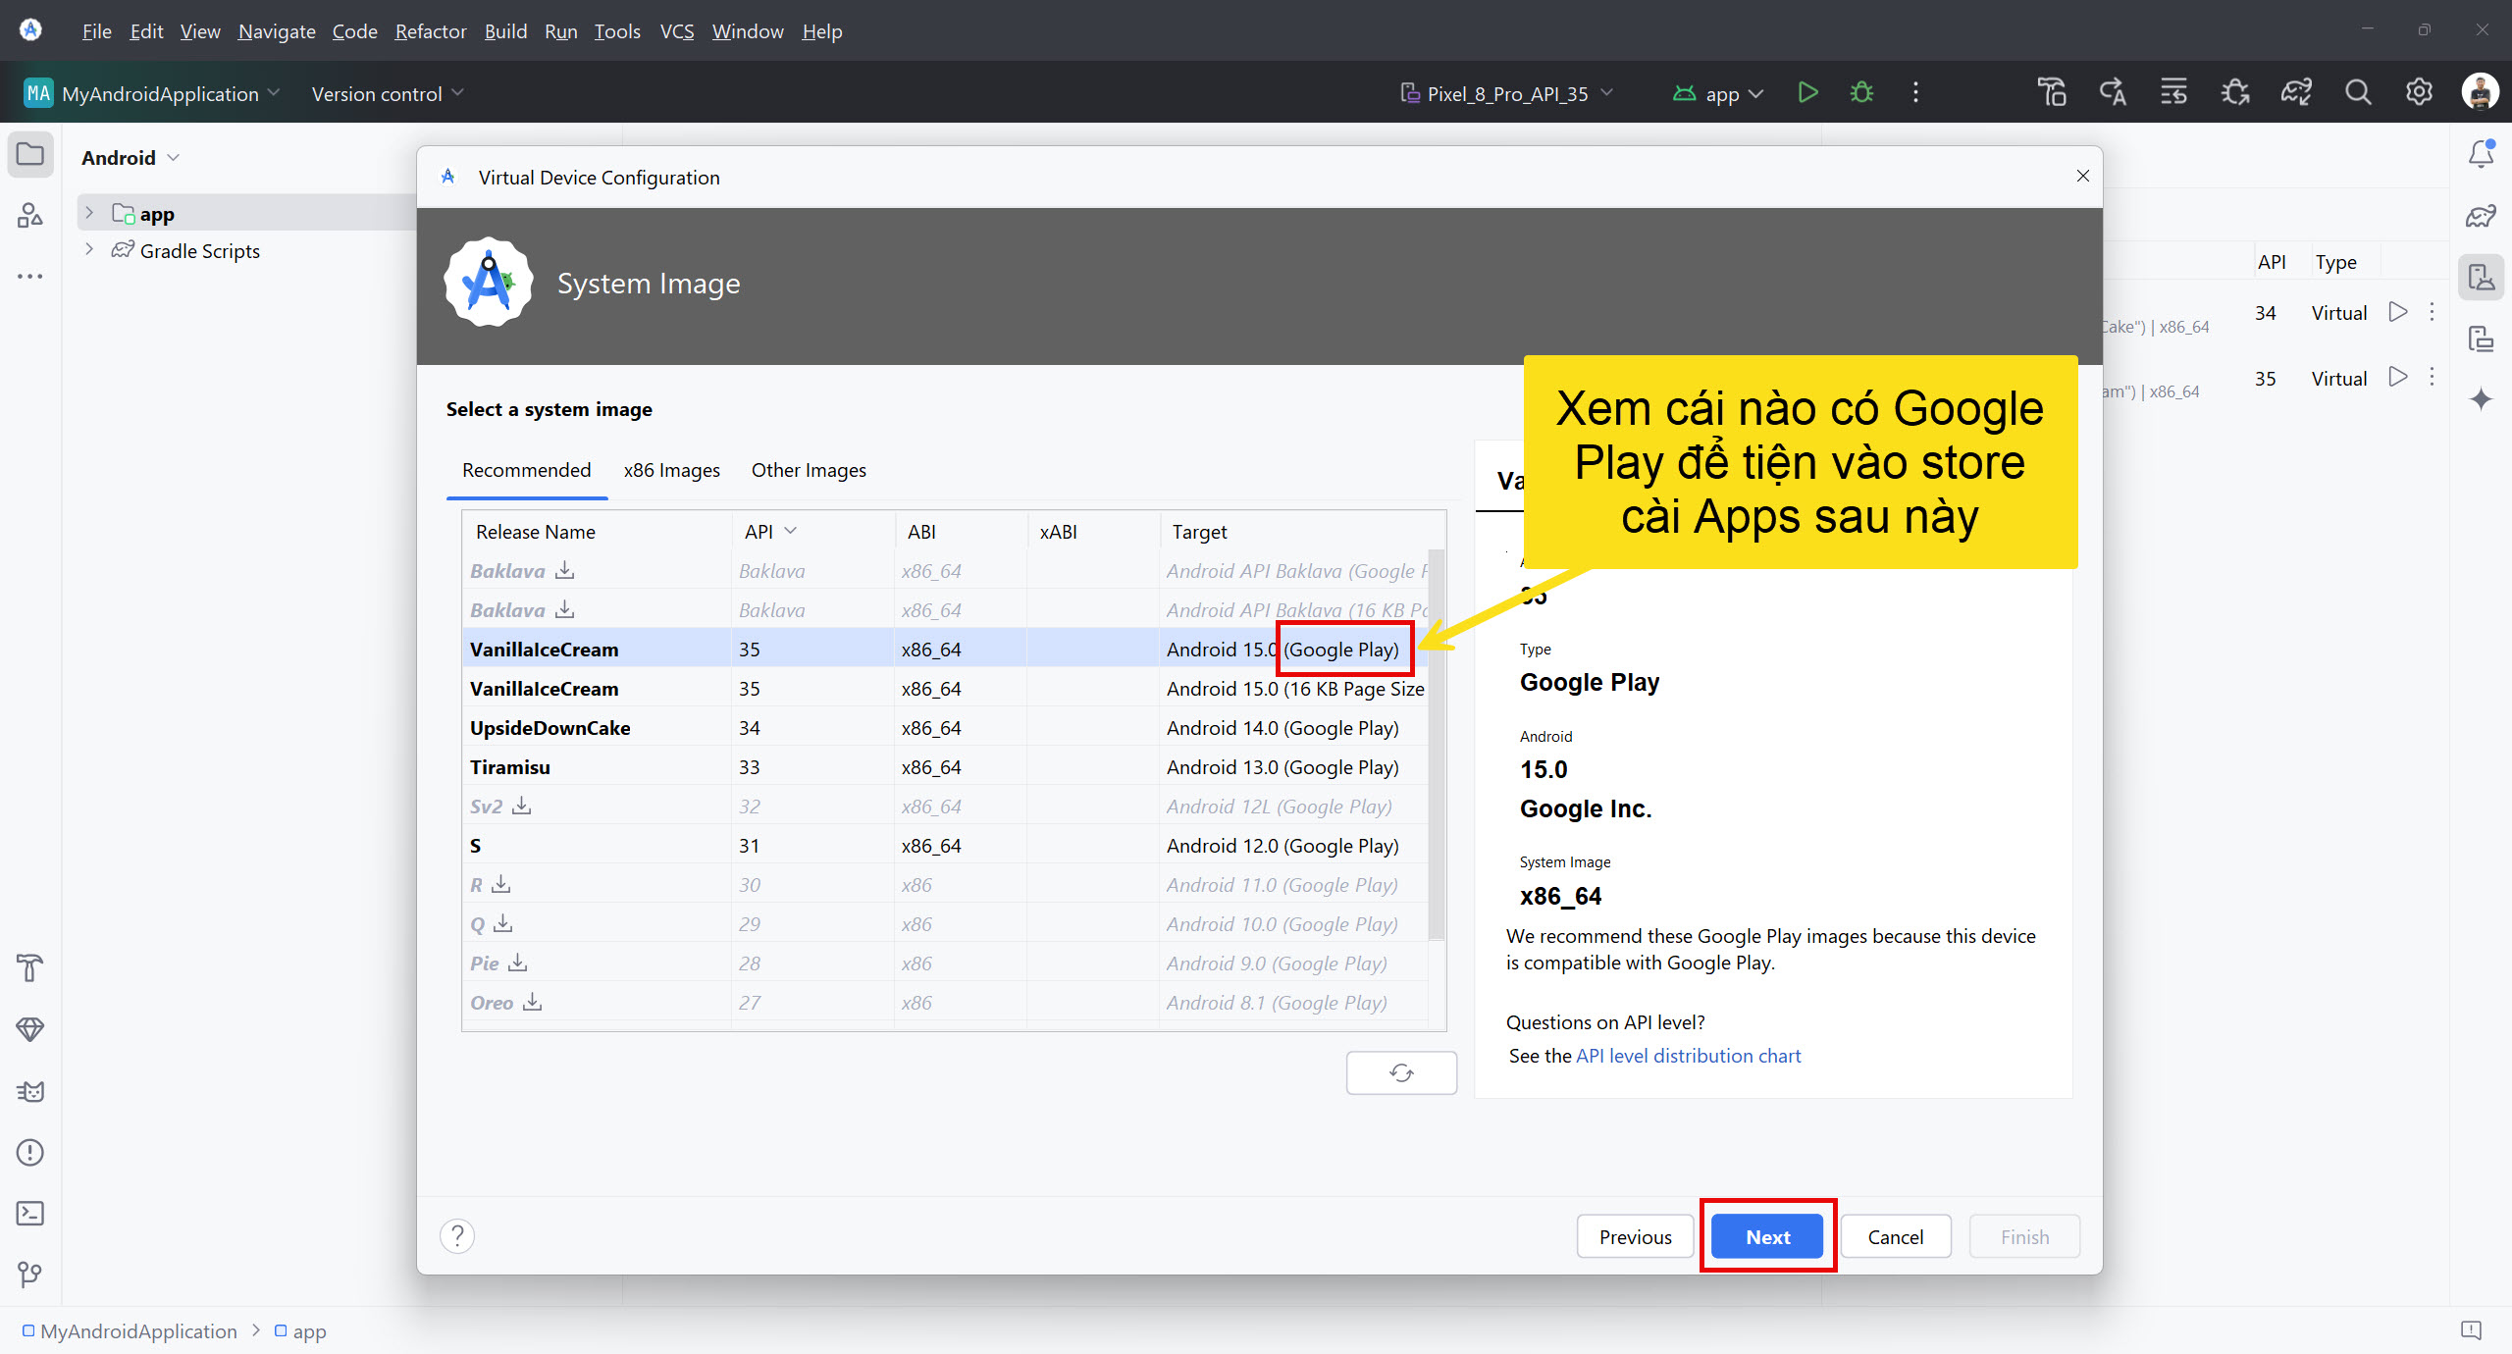
Task: Click the Next button
Action: pyautogui.click(x=1767, y=1236)
